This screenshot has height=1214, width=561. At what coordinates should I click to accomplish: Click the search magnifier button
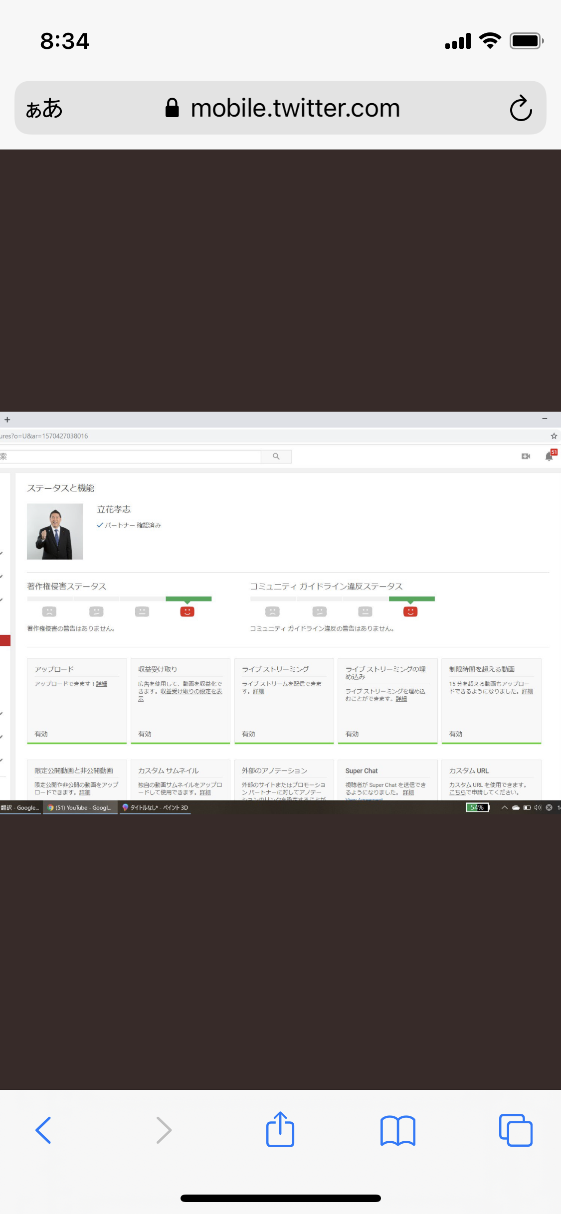coord(276,456)
